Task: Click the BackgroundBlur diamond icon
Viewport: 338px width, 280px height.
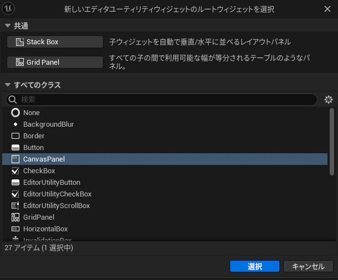Action: click(x=15, y=124)
